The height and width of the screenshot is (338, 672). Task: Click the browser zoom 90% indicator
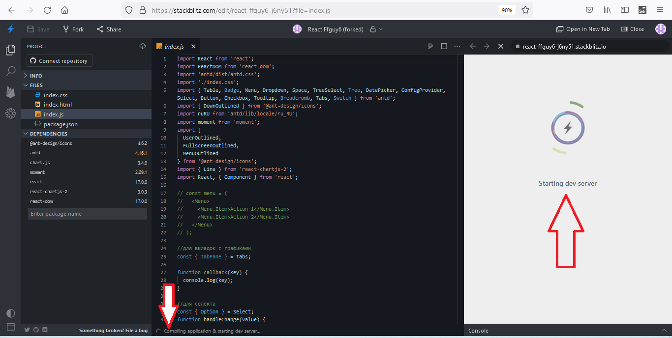click(507, 10)
